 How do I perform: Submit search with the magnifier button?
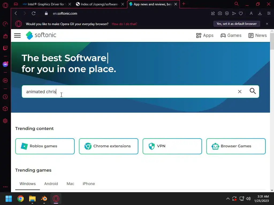pos(253,91)
